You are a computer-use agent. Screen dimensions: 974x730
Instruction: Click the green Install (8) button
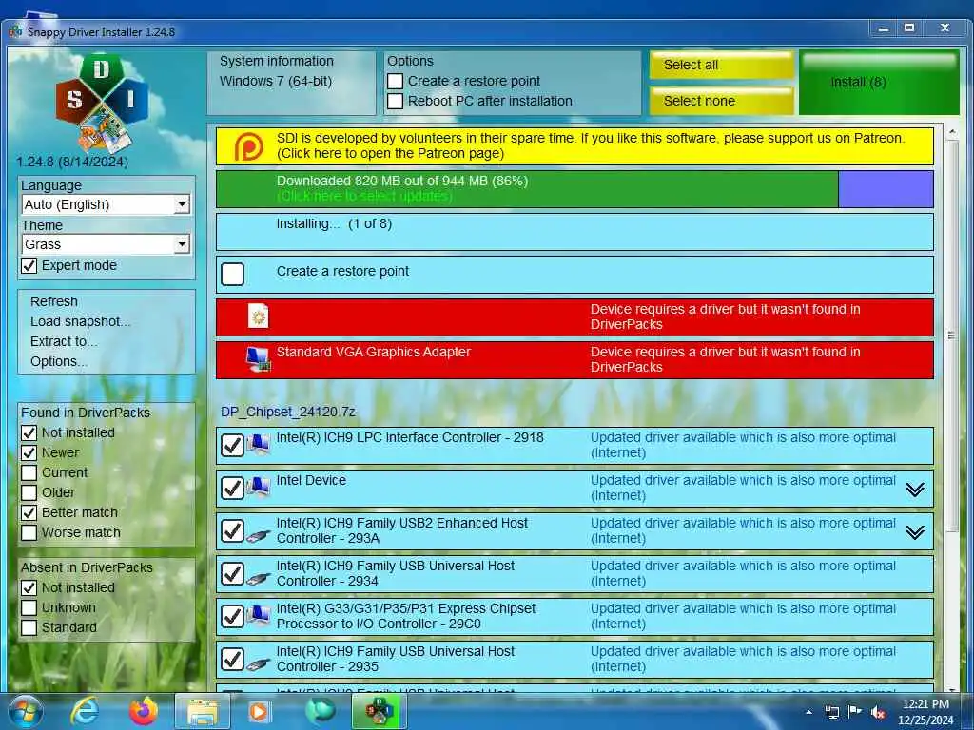pos(879,83)
